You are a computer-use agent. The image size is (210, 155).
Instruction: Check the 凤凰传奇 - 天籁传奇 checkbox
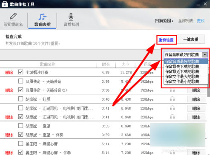pyautogui.click(x=20, y=81)
